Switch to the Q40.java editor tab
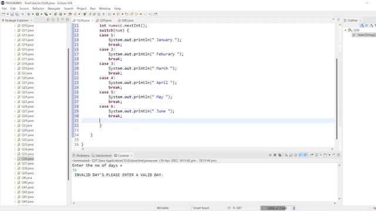376x211 pixels. point(126,21)
